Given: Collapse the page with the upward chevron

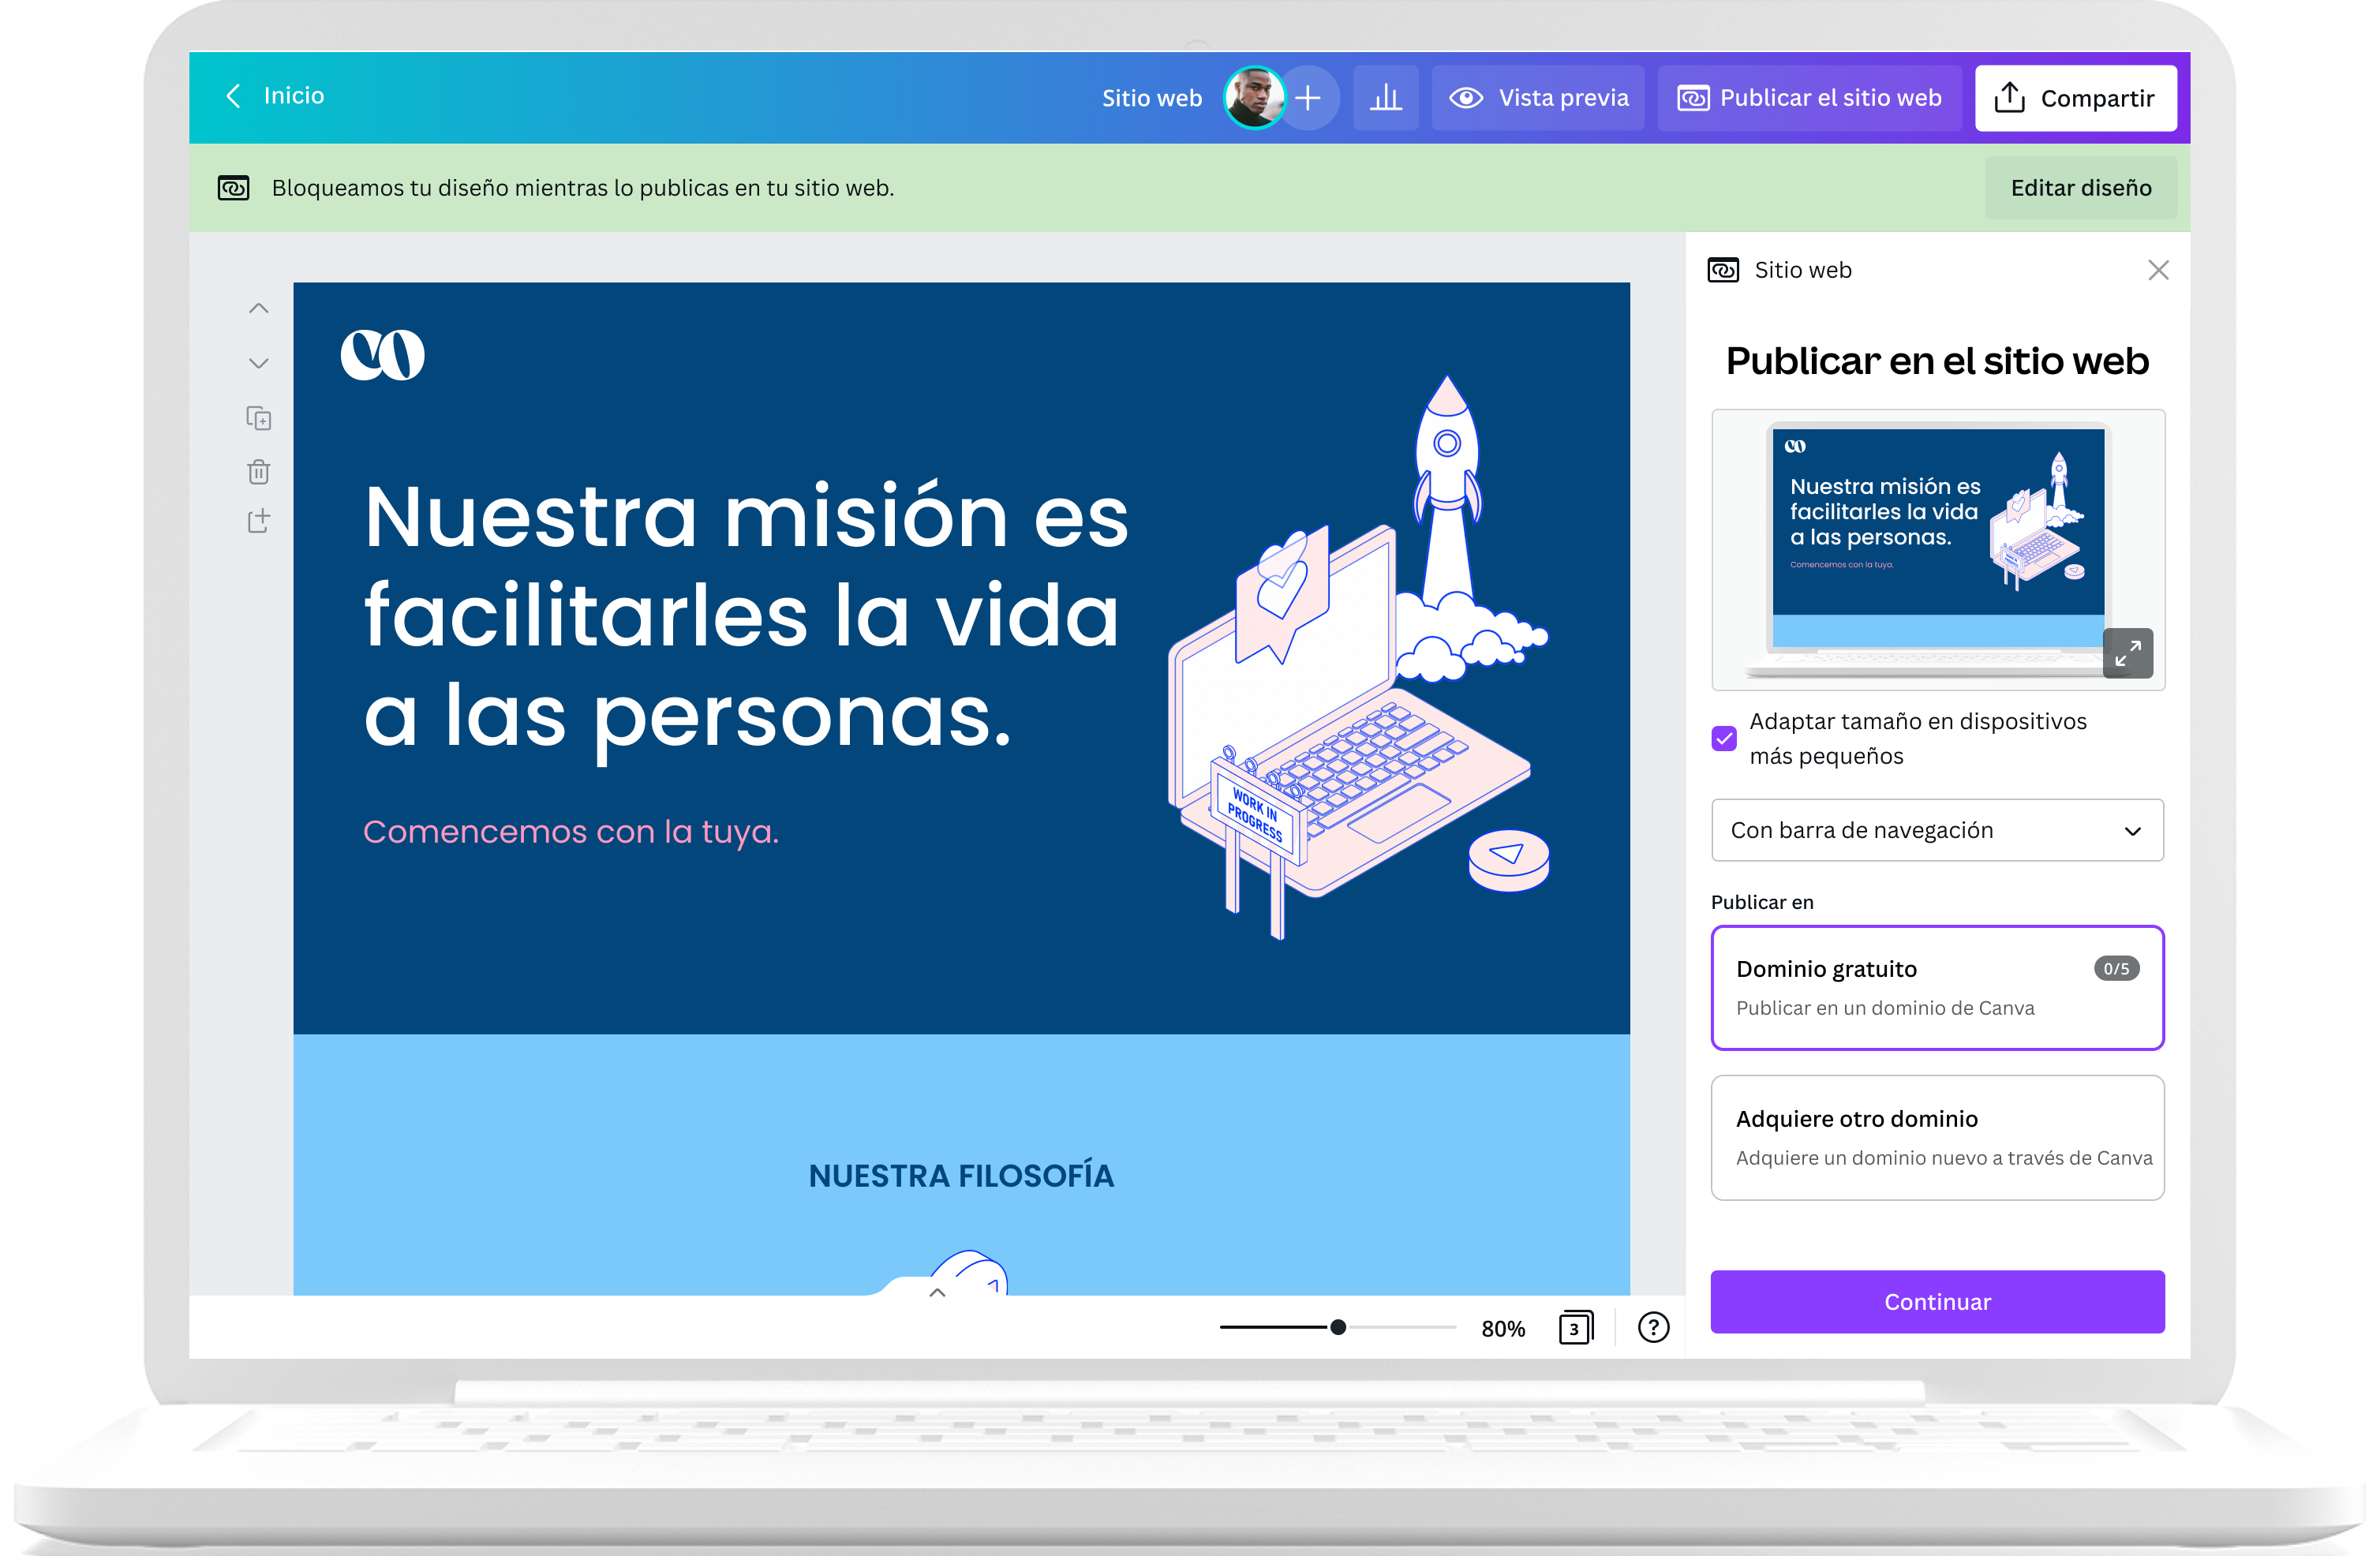Looking at the screenshot, I should coord(937,1292).
